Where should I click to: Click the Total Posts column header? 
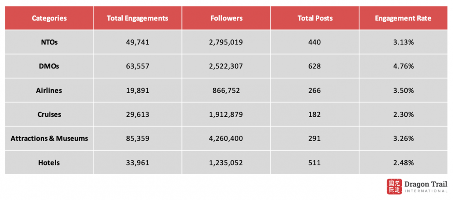[x=315, y=19]
